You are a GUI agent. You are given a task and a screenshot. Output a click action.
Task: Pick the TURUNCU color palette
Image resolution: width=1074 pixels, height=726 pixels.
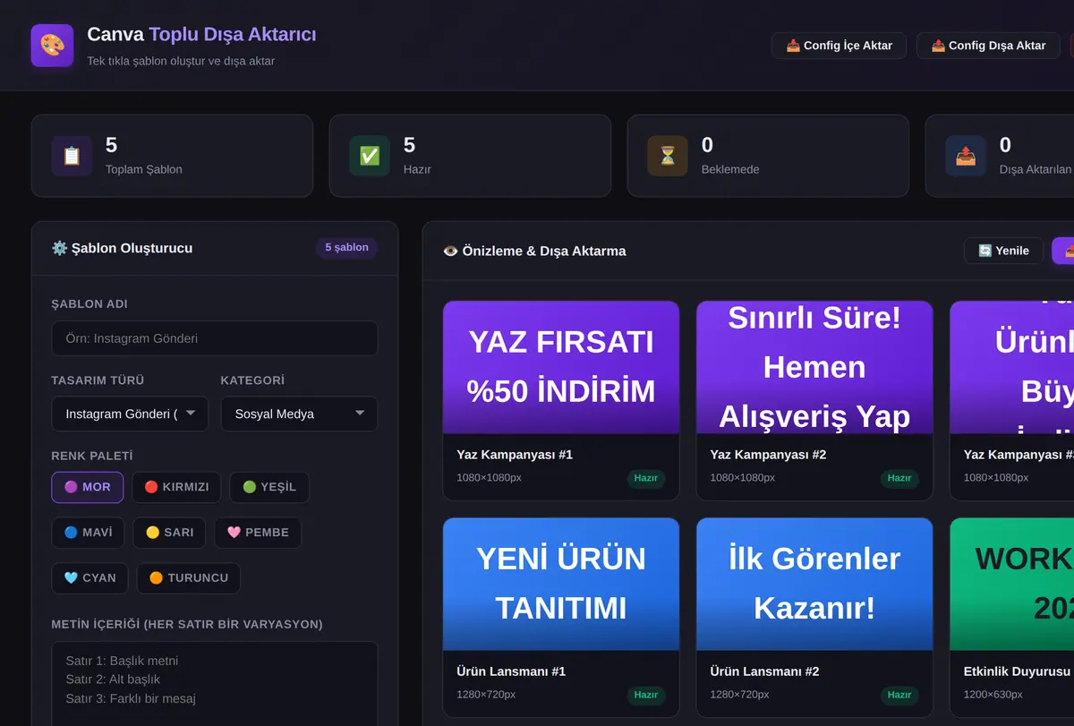coord(188,578)
